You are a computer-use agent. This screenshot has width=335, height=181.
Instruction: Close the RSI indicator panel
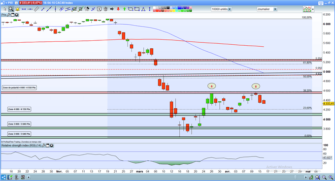pyautogui.click(x=52, y=146)
